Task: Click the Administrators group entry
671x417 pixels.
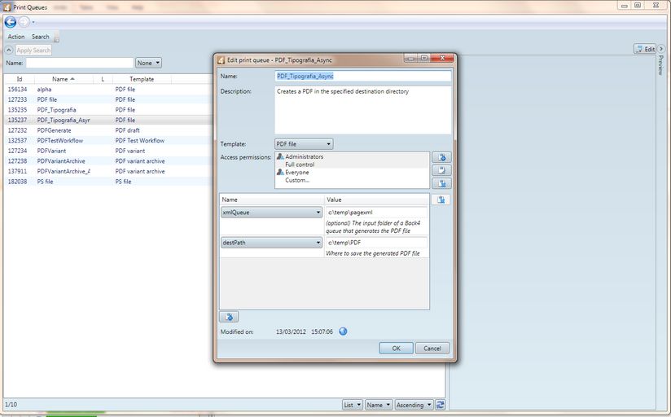Action: (304, 156)
